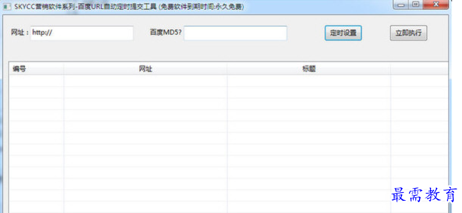Maximize the SKYCC window
The image size is (462, 213).
[415, 5]
